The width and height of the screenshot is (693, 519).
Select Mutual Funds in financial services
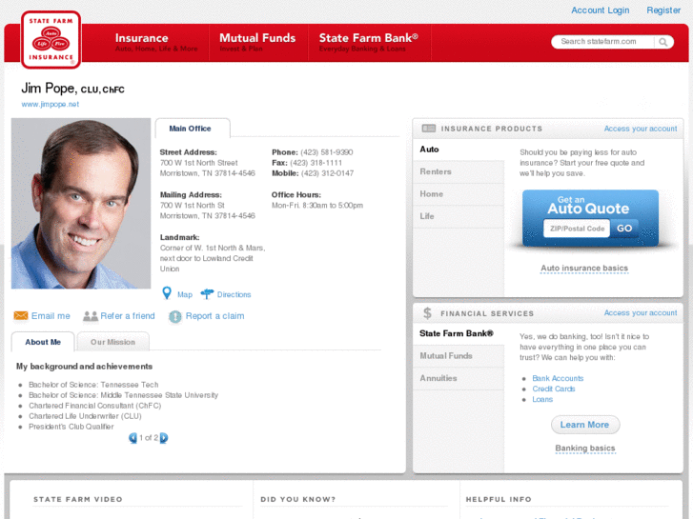coord(459,356)
